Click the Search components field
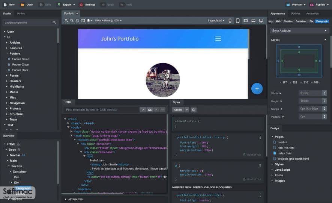The height and width of the screenshot is (203, 332). [27, 23]
